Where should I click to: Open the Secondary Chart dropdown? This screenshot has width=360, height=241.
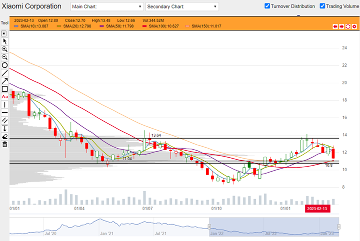(x=182, y=6)
